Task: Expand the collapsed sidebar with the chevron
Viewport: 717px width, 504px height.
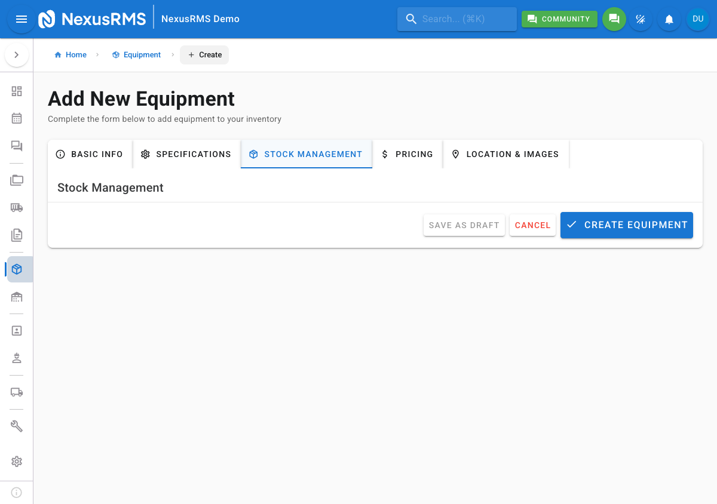Action: click(x=17, y=54)
